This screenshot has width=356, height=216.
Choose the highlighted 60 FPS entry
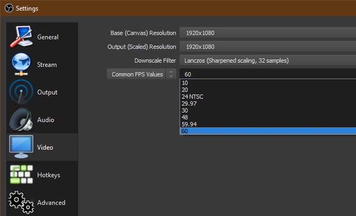click(268, 131)
